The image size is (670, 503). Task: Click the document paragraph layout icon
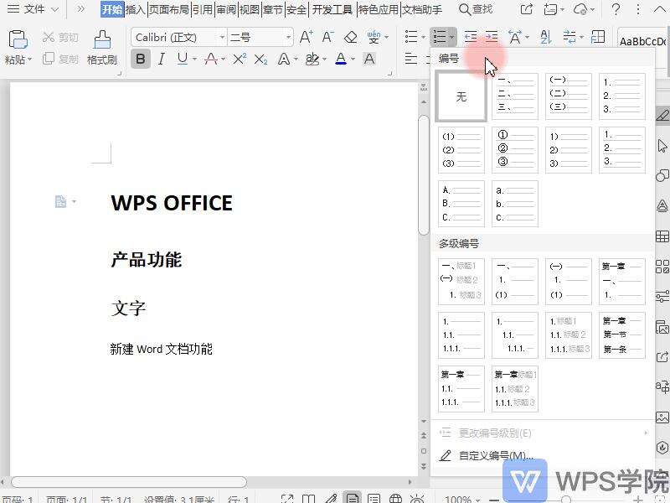pos(60,201)
